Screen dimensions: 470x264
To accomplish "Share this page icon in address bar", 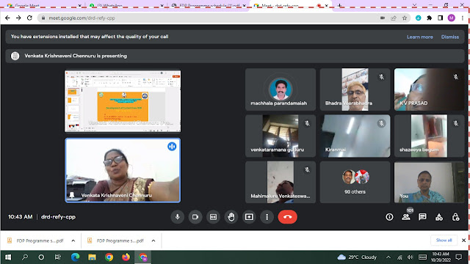I will 394,18.
